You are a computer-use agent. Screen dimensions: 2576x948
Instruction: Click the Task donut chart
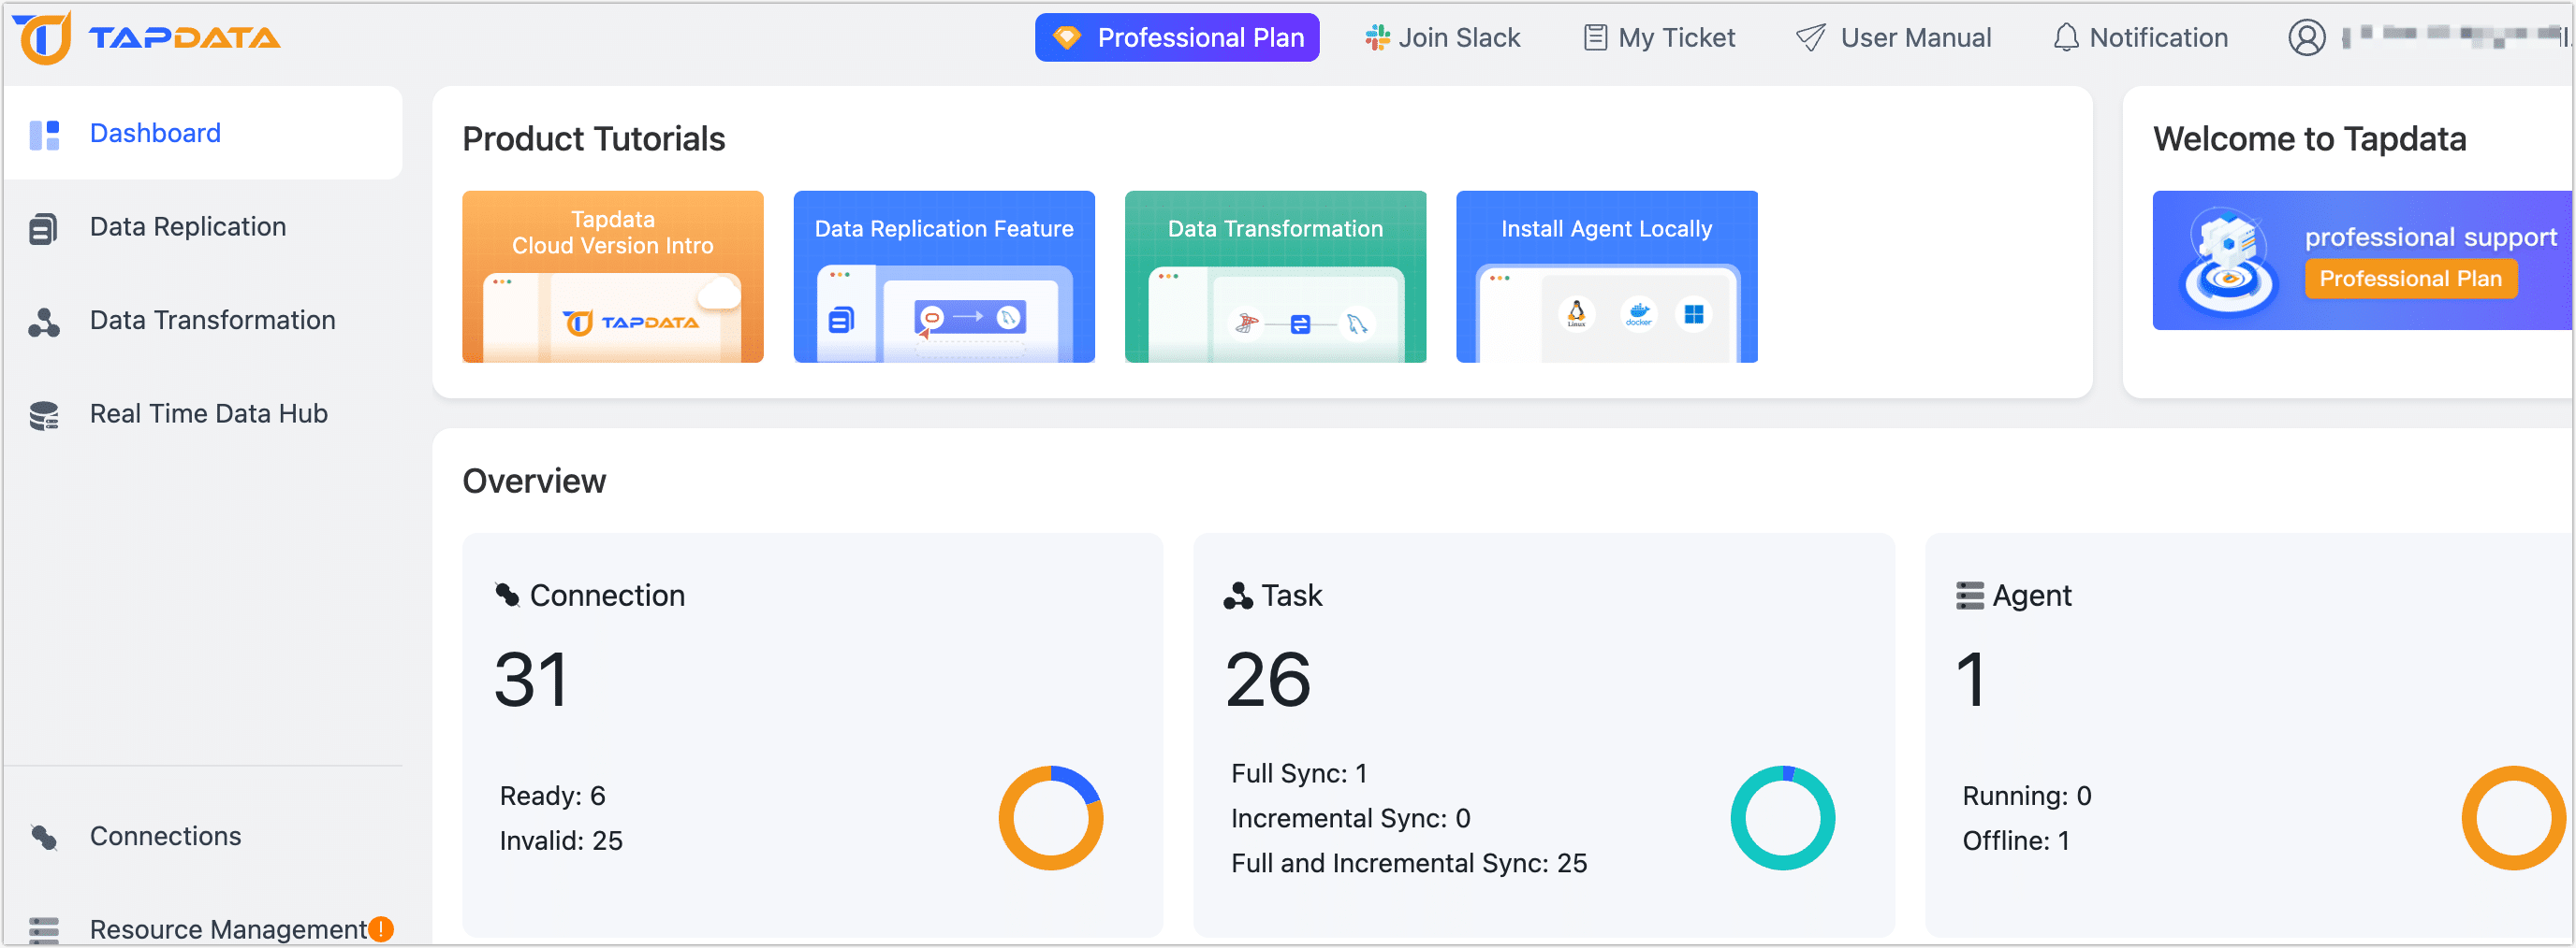[1782, 818]
